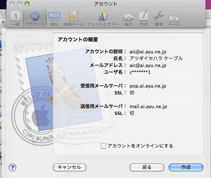Screen dimensions: 211x178
Task: Enable アカウントをオンラインにする checkbox
Action: click(104, 146)
